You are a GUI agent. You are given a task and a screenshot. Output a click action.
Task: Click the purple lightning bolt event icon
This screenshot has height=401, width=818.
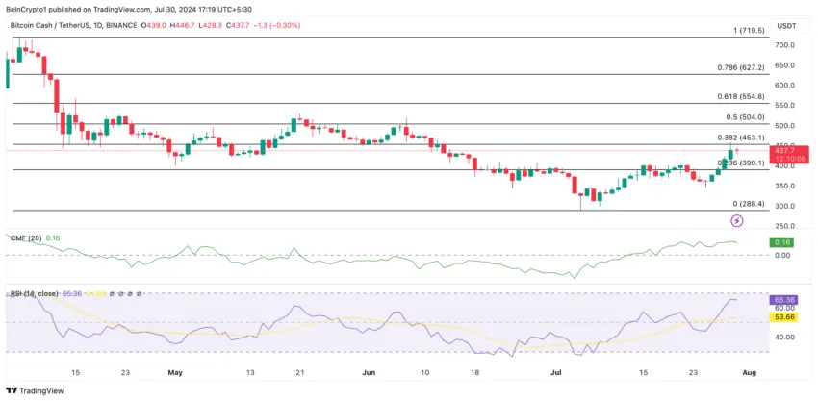[737, 220]
